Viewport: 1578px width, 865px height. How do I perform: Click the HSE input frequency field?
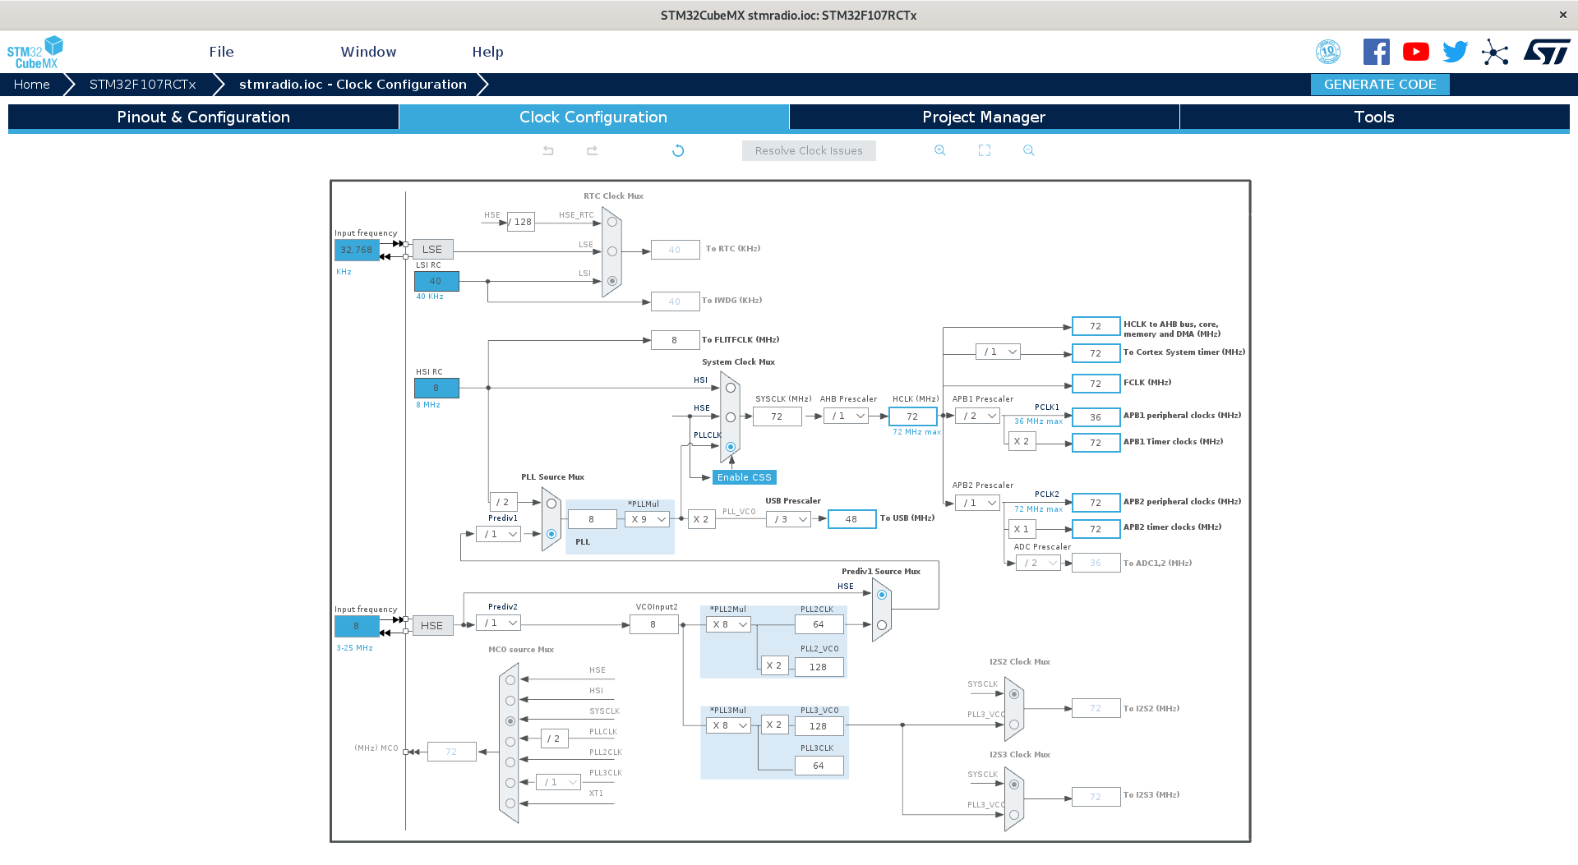click(x=357, y=626)
